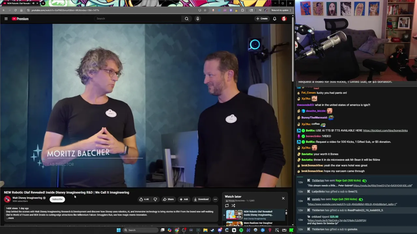Screen dimensions: 417x234
Task: Open the Mom Realizes Her Daughter playlist video
Action: [x=258, y=223]
